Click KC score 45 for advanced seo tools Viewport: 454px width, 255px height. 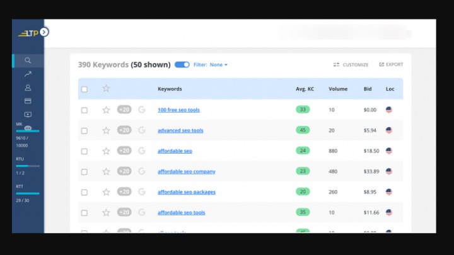(303, 130)
